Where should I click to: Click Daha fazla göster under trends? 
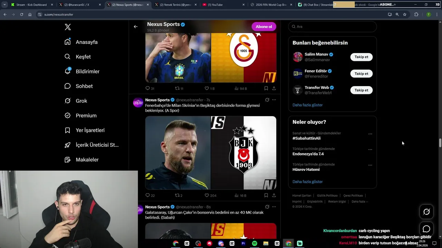[308, 182]
